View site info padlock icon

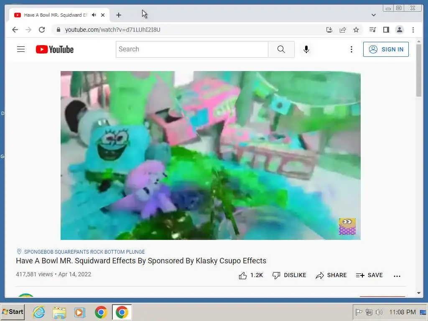click(59, 30)
